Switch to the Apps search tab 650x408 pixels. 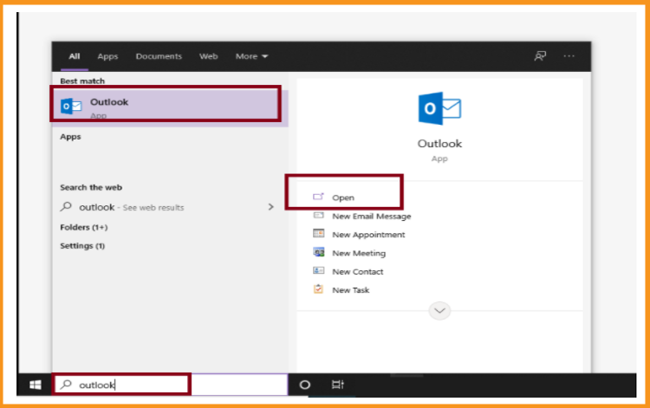click(x=107, y=56)
